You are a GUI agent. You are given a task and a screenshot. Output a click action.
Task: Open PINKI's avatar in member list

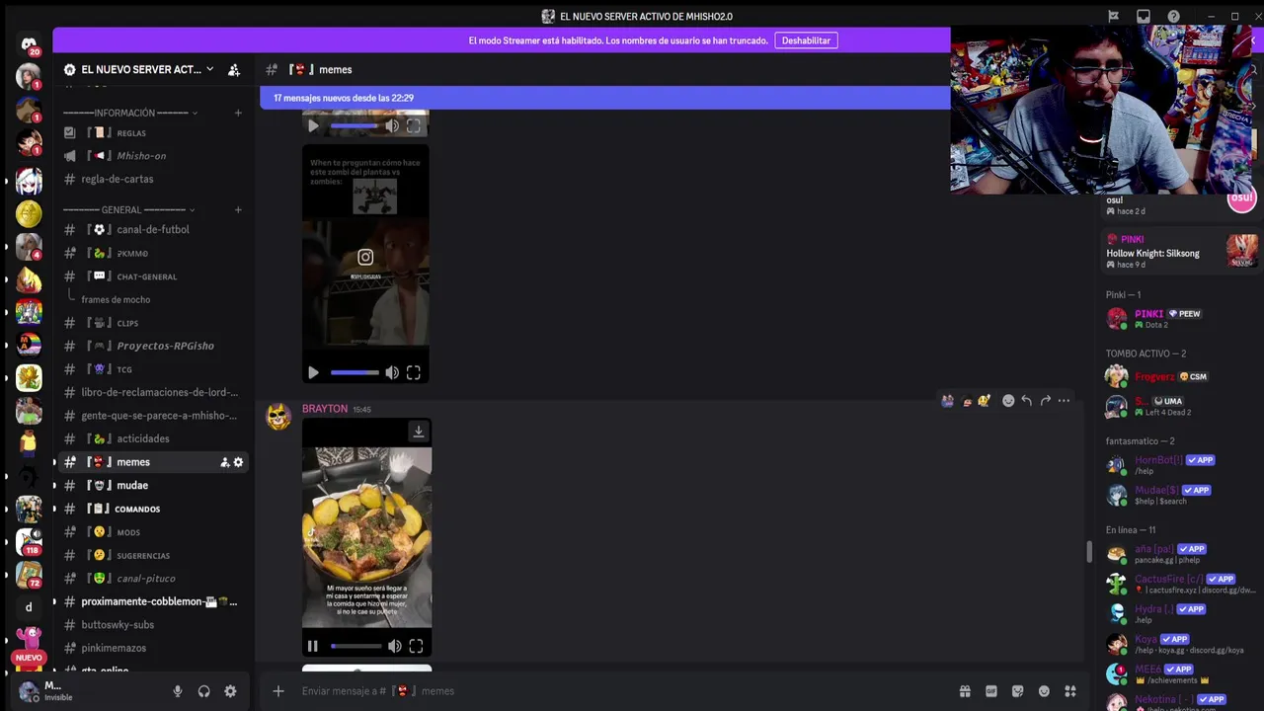coord(1117,318)
